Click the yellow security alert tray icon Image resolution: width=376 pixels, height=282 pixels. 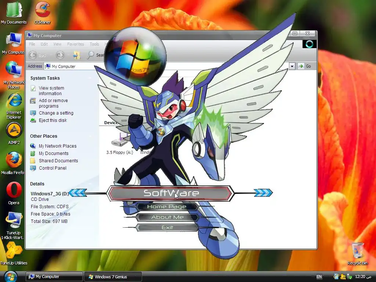(343, 277)
